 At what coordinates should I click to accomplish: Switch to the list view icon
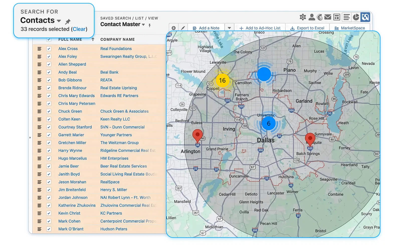(347, 17)
